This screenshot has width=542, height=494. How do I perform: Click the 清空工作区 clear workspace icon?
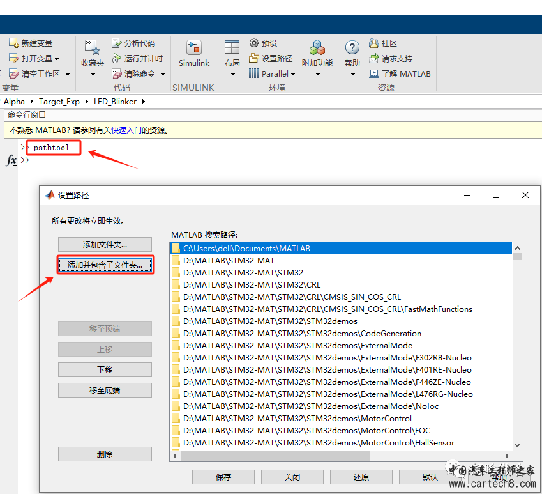(x=13, y=73)
